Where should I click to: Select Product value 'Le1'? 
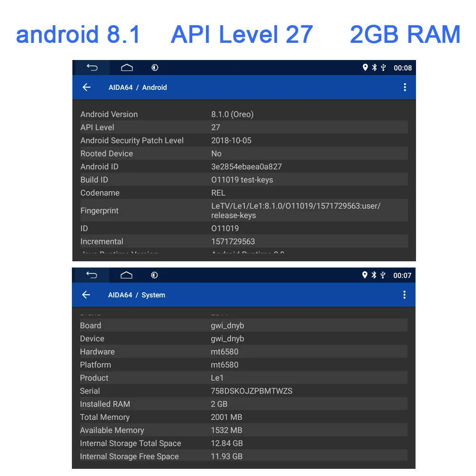tap(217, 378)
